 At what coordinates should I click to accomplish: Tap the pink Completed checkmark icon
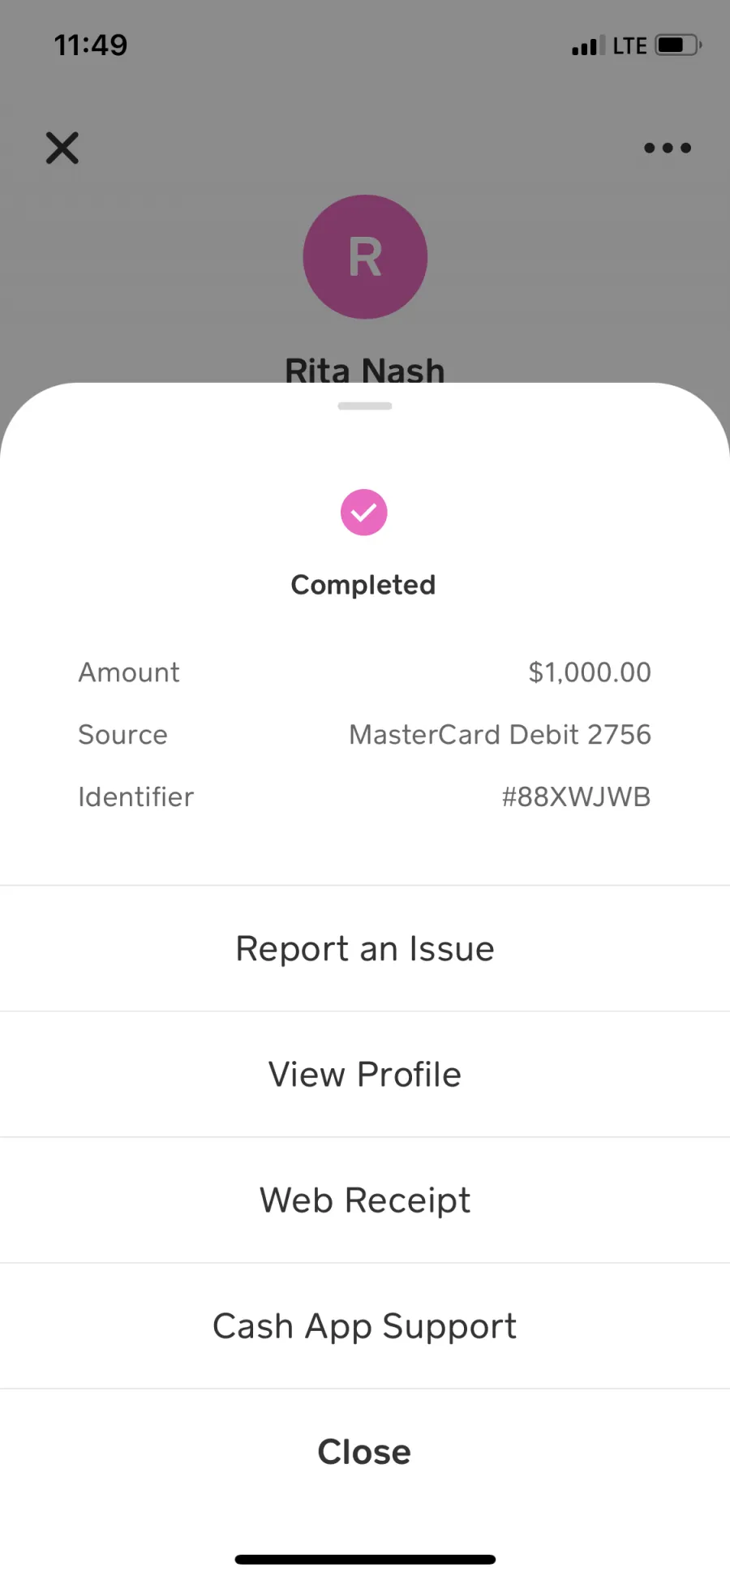tap(364, 513)
